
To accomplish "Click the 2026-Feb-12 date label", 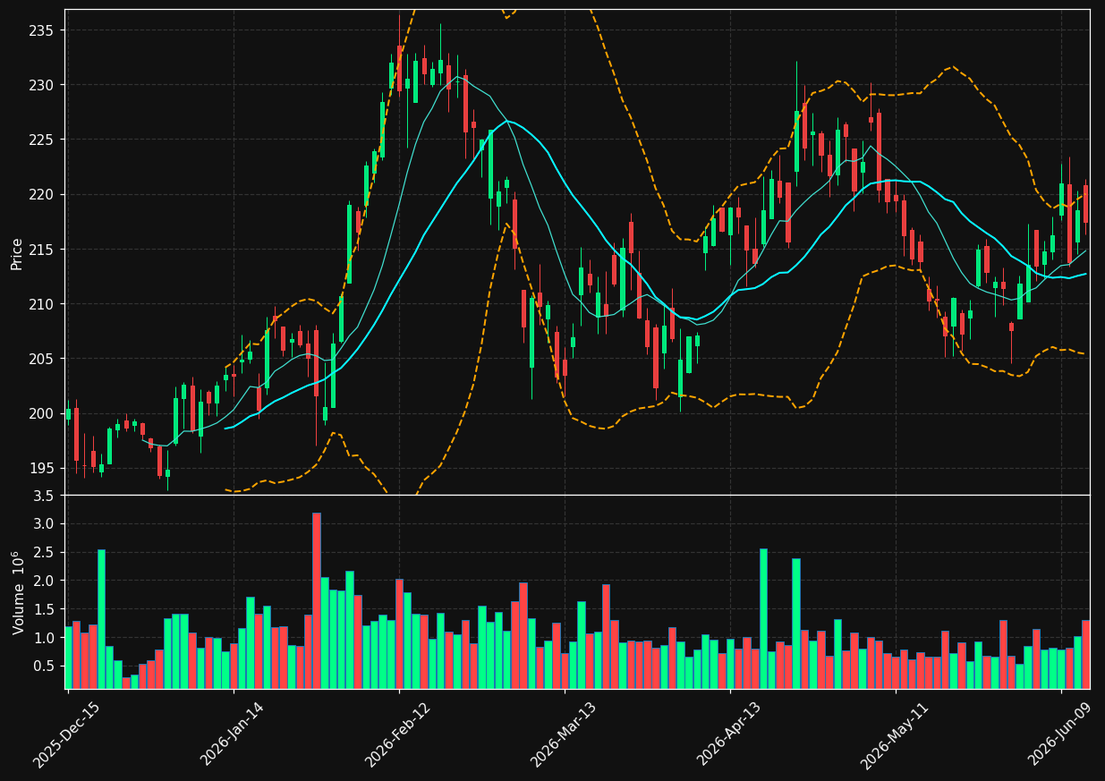I will (398, 735).
